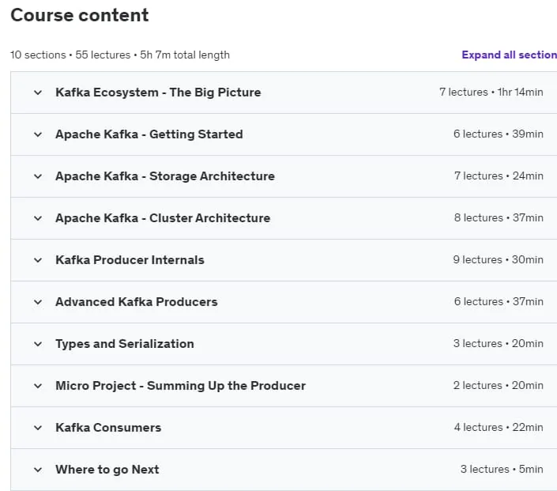
Task: Expand the Micro Project - Summing Up the Producer chevron
Action: tap(38, 386)
